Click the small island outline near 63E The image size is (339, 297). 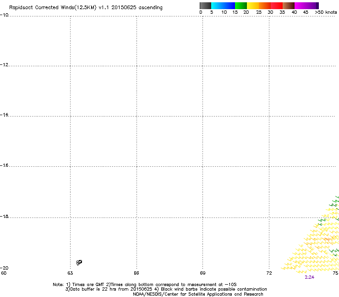[x=79, y=262]
